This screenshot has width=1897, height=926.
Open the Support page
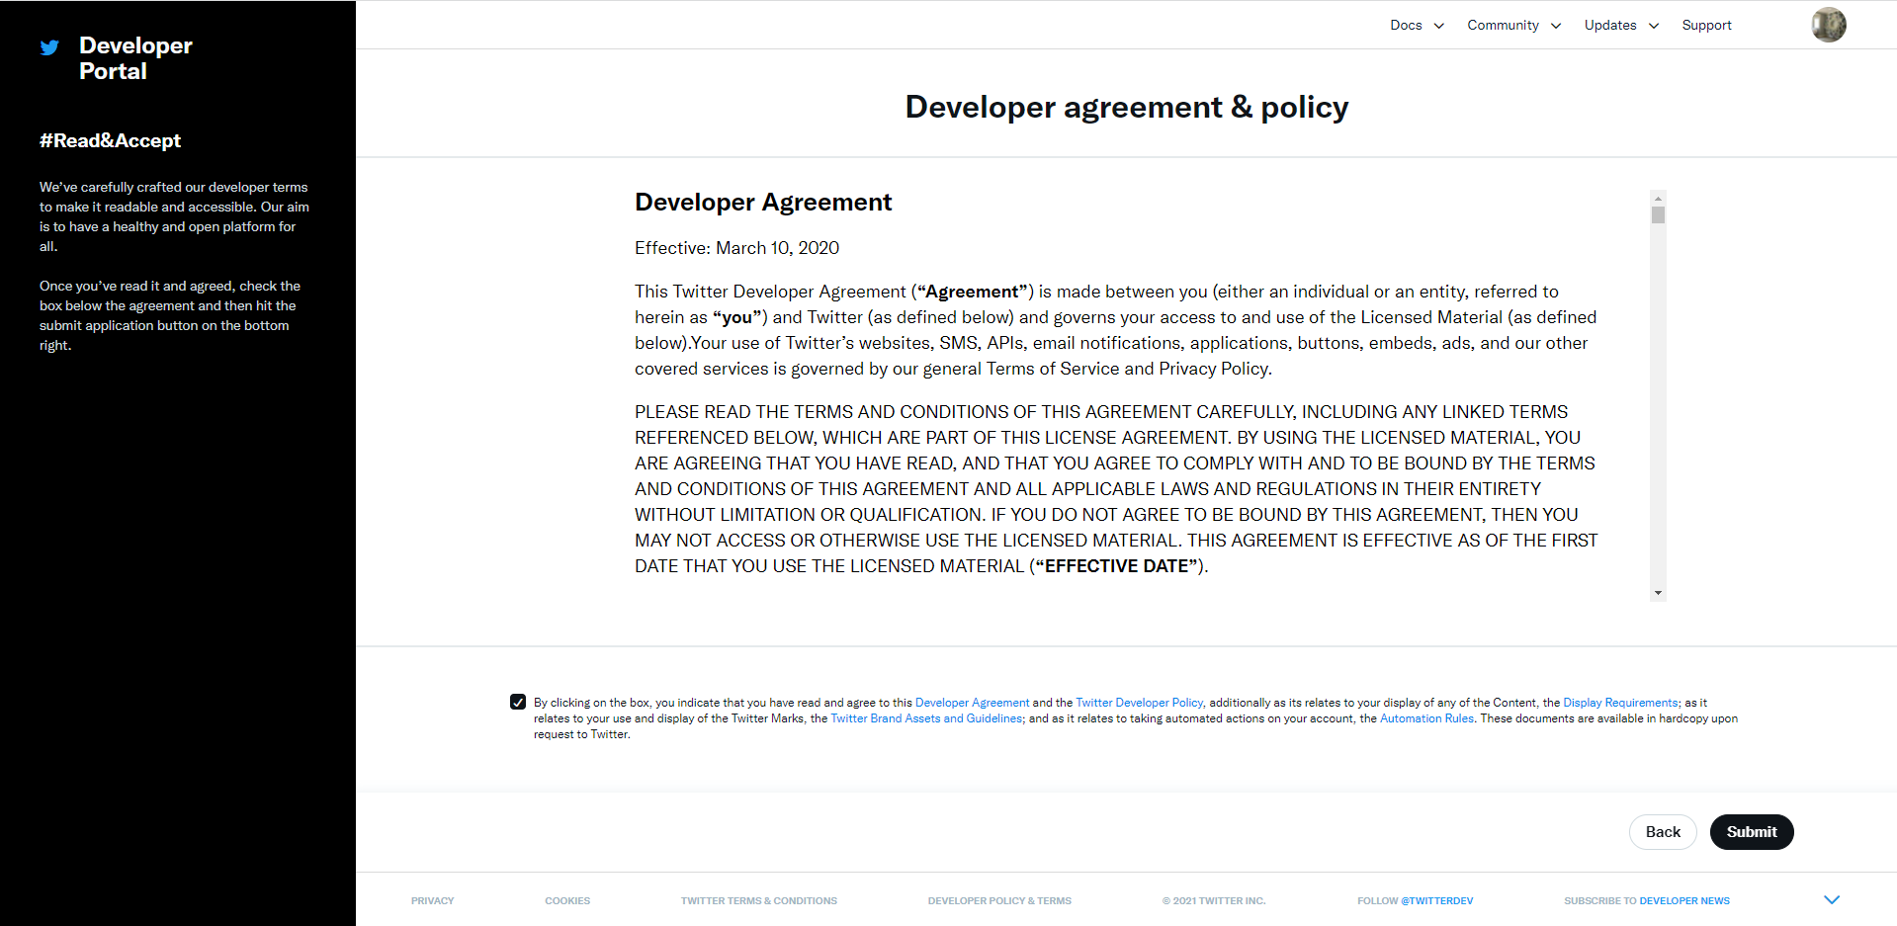[1706, 25]
